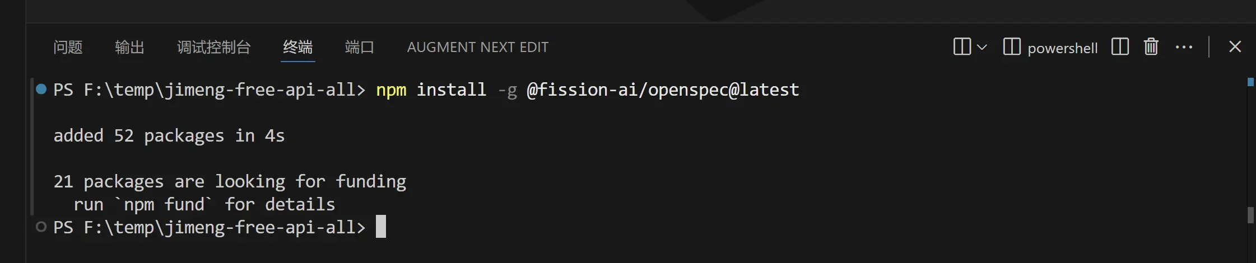Viewport: 1256px width, 263px height.
Task: Switch to the 问题 tab
Action: click(68, 47)
